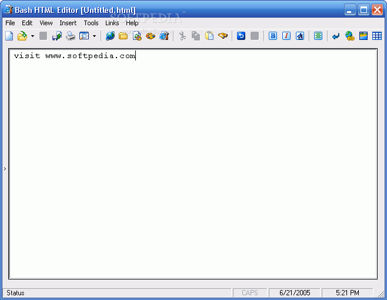387x300 pixels.
Task: Apply italic with the I icon
Action: [286, 36]
